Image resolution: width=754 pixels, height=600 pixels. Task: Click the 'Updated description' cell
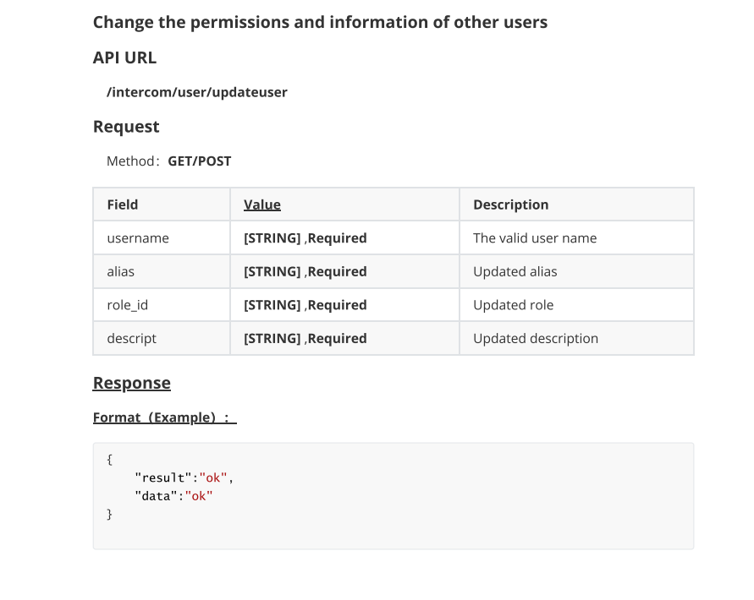click(x=576, y=338)
